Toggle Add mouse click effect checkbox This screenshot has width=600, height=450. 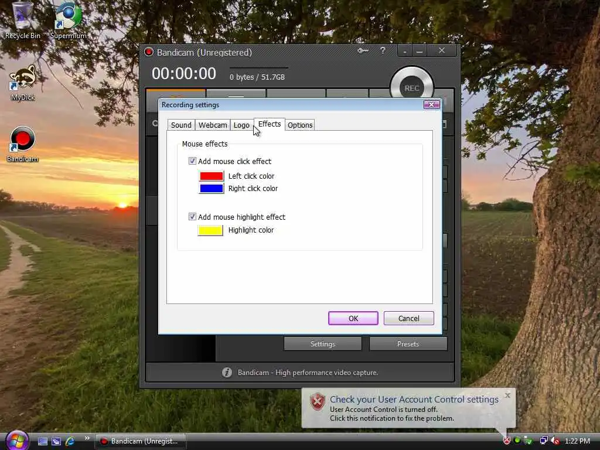(x=192, y=161)
